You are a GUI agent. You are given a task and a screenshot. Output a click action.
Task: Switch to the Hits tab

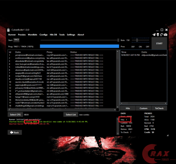pyautogui.click(x=128, y=108)
